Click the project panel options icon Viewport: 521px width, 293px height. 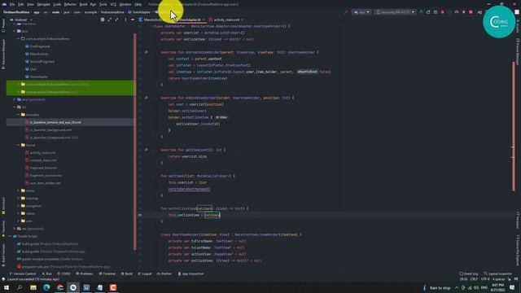click(125, 20)
